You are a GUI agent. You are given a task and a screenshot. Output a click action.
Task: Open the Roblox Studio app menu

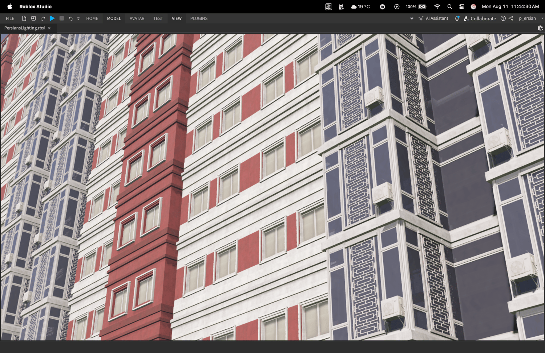click(x=36, y=7)
